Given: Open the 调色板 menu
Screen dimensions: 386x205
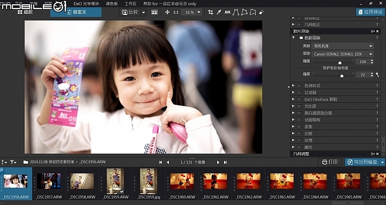Looking at the screenshot, I should (112, 4).
